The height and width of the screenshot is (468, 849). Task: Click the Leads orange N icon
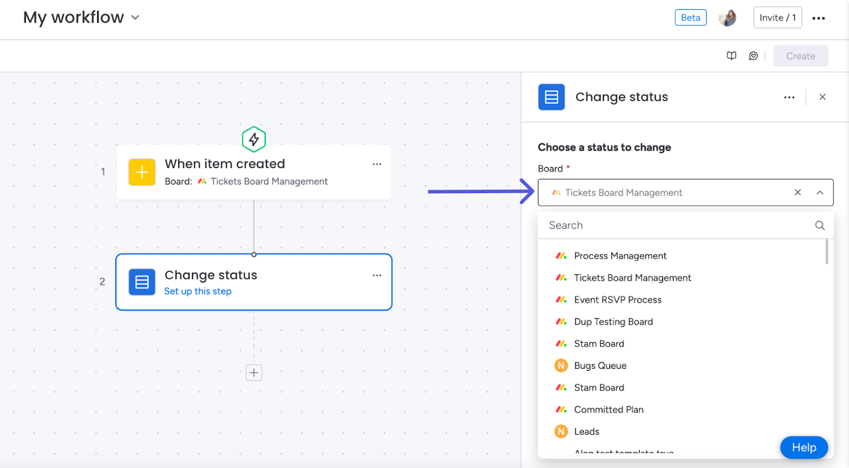click(561, 431)
